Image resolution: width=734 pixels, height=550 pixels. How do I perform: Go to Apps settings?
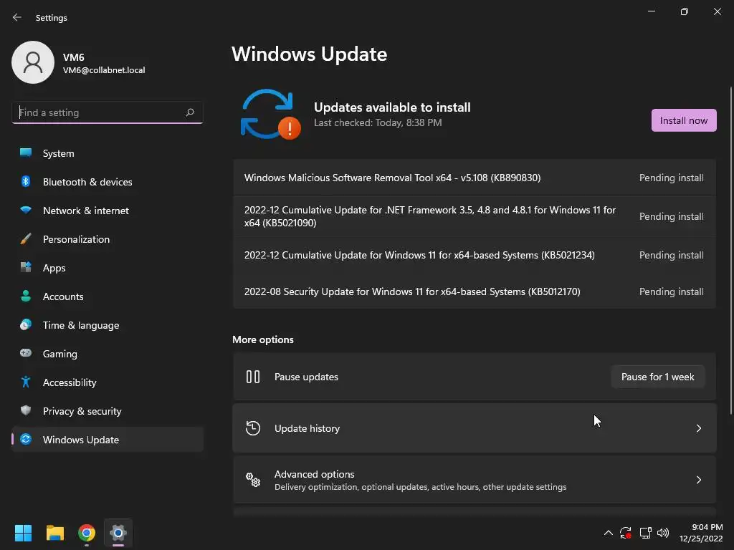pyautogui.click(x=108, y=268)
